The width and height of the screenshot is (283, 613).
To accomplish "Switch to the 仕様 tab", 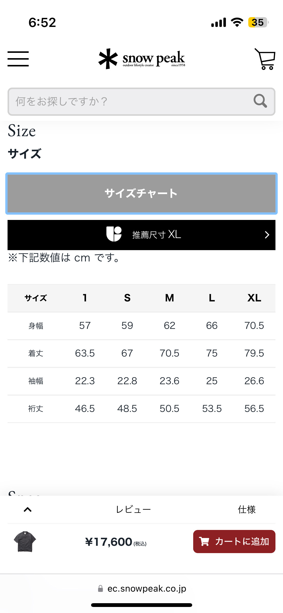I will click(247, 510).
